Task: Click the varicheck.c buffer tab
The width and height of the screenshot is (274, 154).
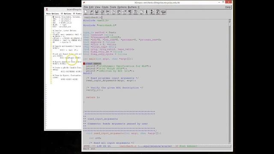Action: tap(92, 18)
